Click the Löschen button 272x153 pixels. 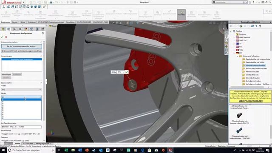click(6, 77)
